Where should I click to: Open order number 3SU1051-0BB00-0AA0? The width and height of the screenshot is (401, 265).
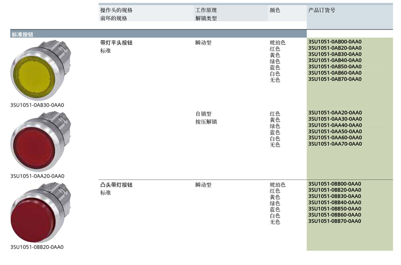tap(335, 184)
